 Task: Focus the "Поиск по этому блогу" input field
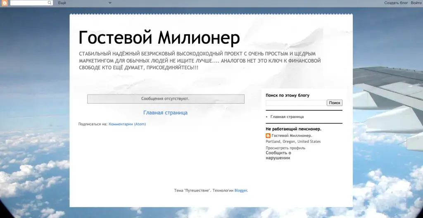tap(296, 103)
